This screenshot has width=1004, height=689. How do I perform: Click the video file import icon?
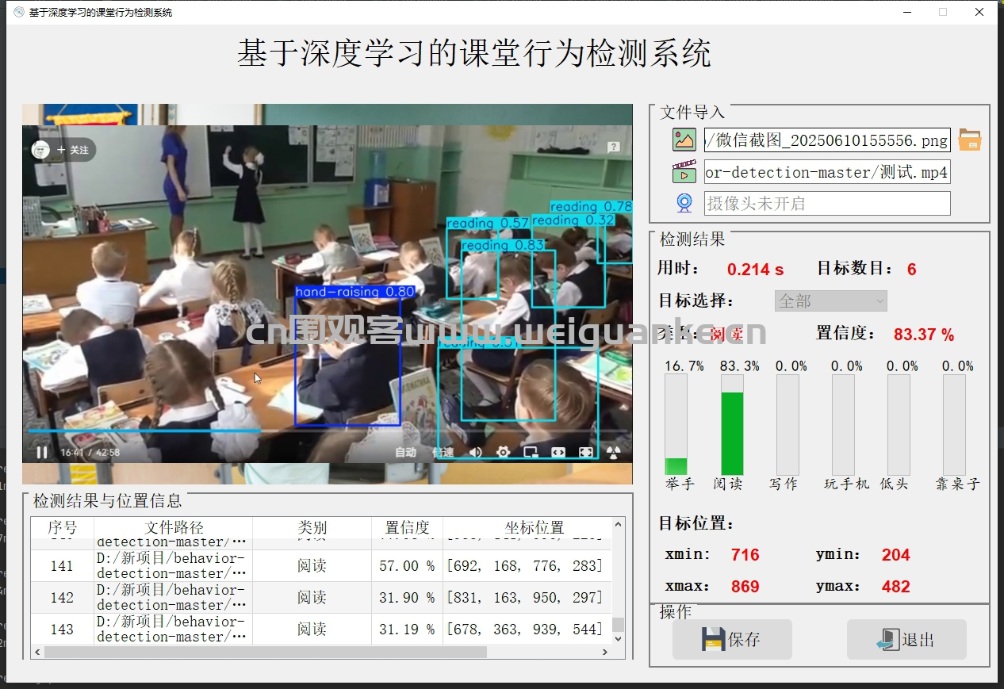point(684,172)
